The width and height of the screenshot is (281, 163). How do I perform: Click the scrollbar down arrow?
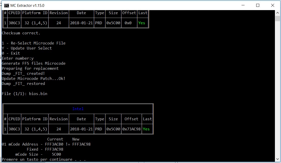(277, 159)
